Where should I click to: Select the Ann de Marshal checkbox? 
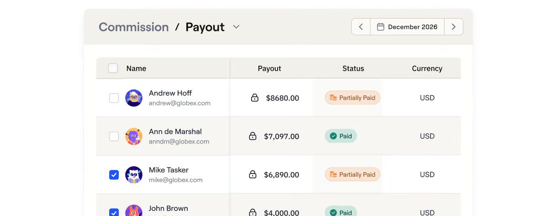pos(114,137)
